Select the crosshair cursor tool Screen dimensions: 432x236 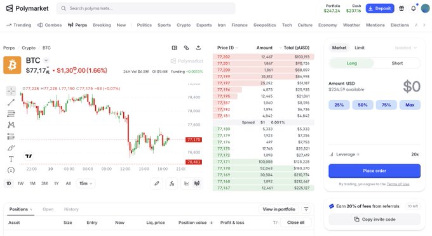[x=11, y=91]
